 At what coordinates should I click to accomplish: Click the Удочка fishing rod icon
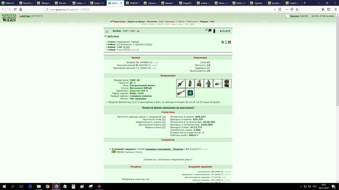287,16
